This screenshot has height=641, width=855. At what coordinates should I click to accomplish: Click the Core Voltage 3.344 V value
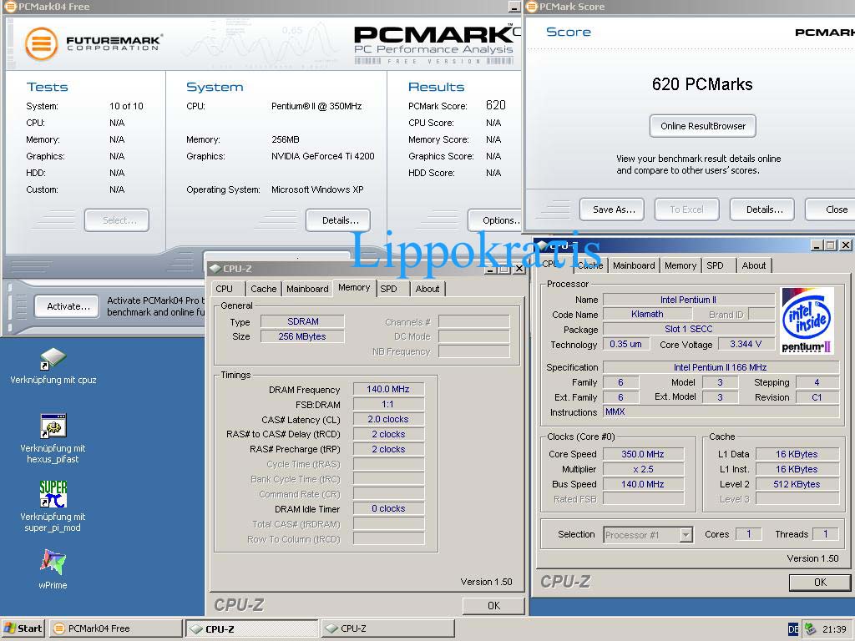(x=746, y=344)
